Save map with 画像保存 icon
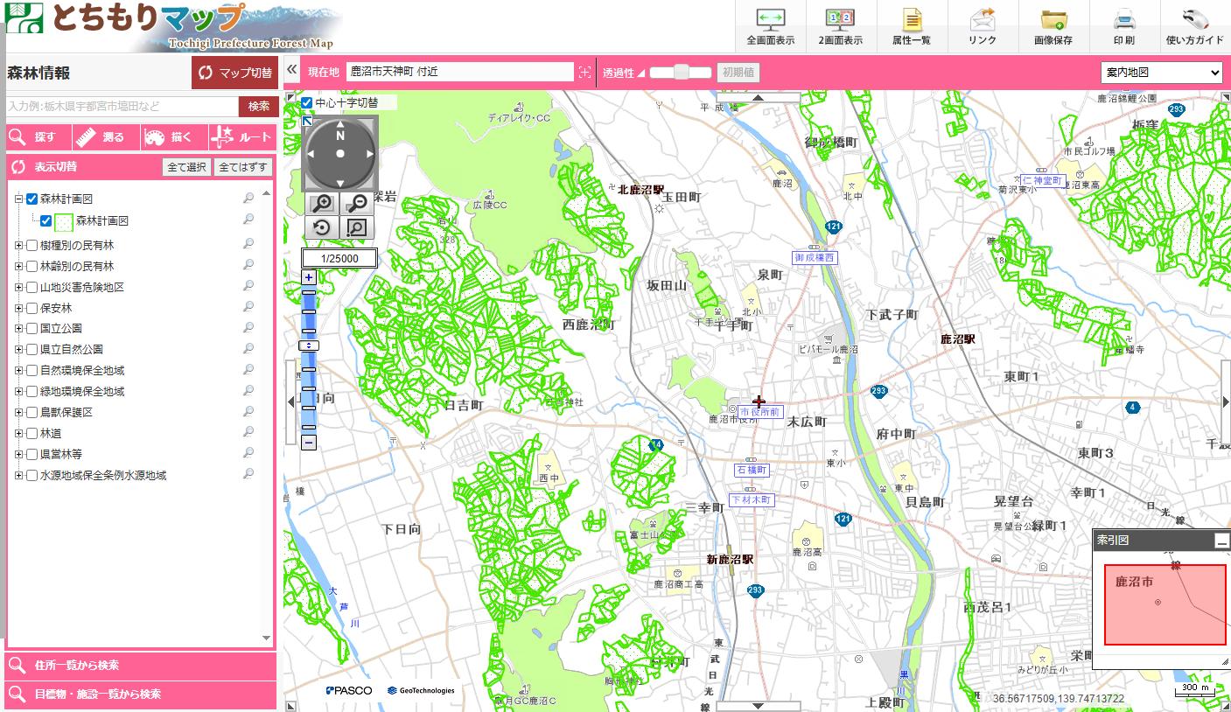 (1053, 26)
